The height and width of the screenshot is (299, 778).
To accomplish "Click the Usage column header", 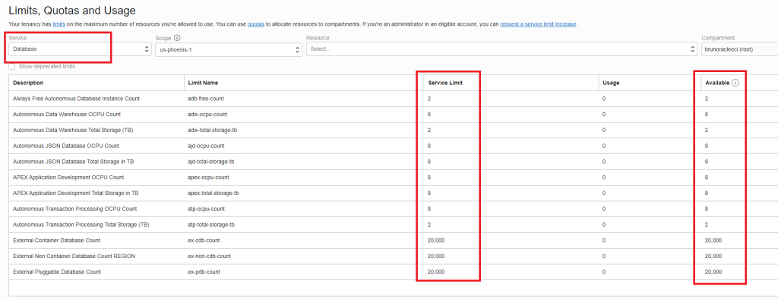I will [x=611, y=83].
